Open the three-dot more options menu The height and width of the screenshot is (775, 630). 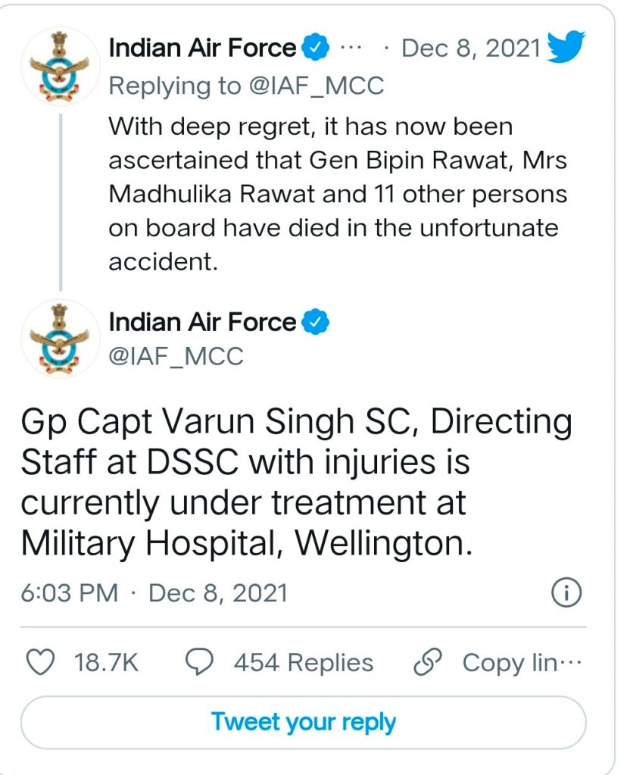[351, 48]
